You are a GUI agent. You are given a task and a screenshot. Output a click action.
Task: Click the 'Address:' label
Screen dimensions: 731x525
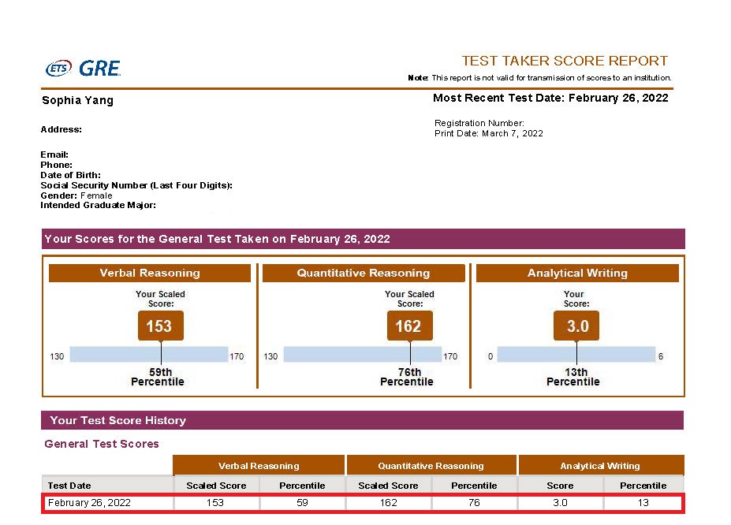[61, 129]
